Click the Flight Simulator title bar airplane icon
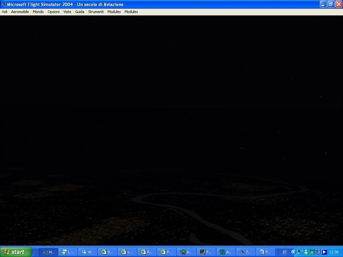Screen dimensions: 343x257 pyautogui.click(x=3, y=4)
